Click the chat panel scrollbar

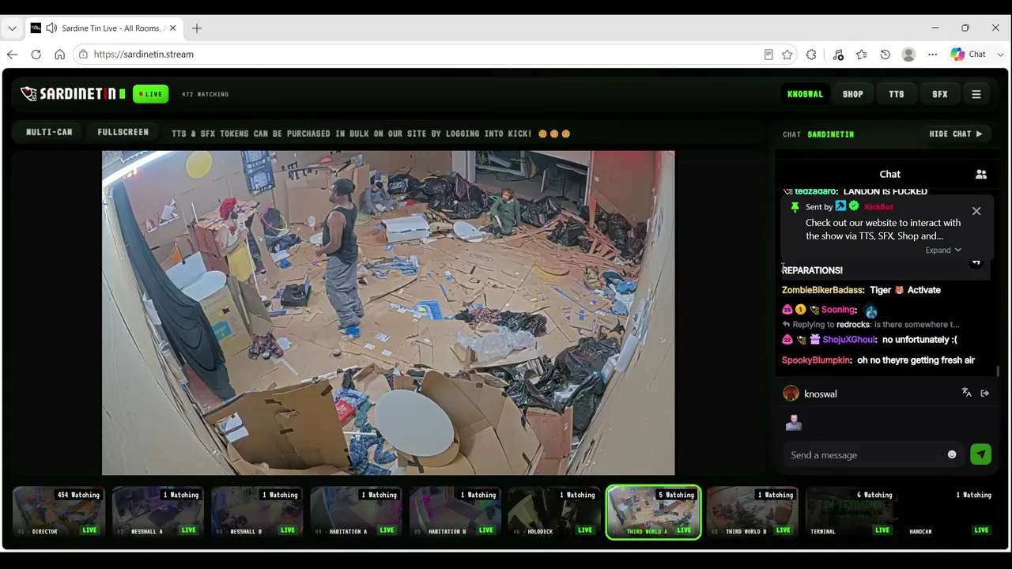(x=998, y=371)
